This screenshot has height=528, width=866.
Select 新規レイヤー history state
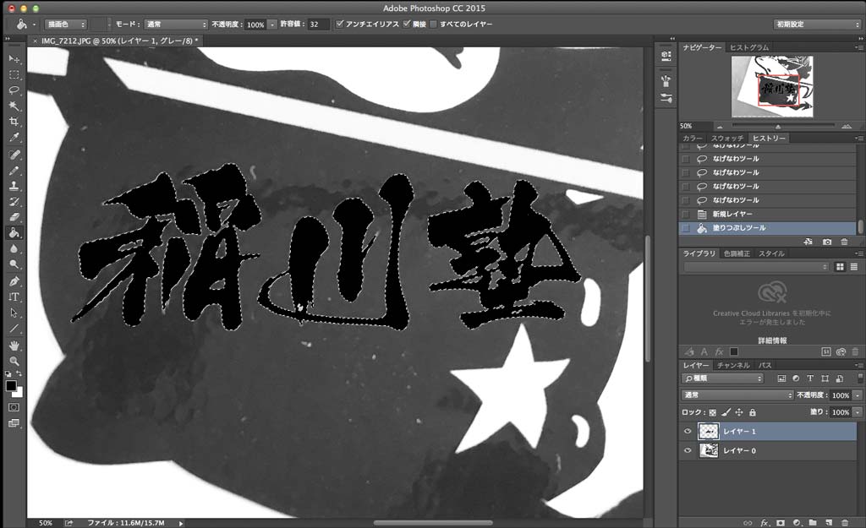(768, 214)
